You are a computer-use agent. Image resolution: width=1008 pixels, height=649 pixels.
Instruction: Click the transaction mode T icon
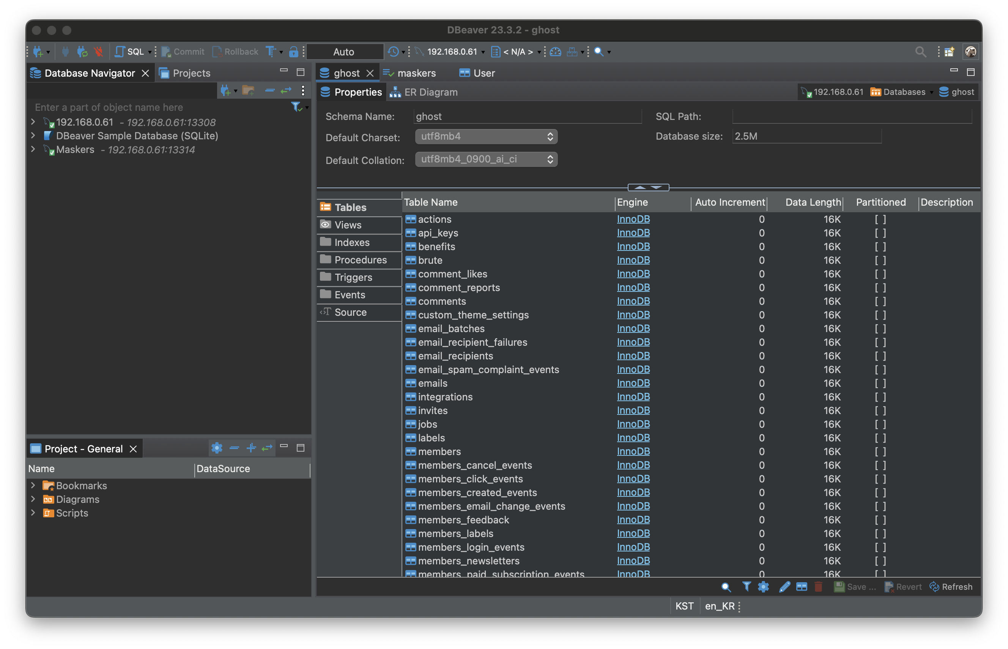tap(271, 52)
